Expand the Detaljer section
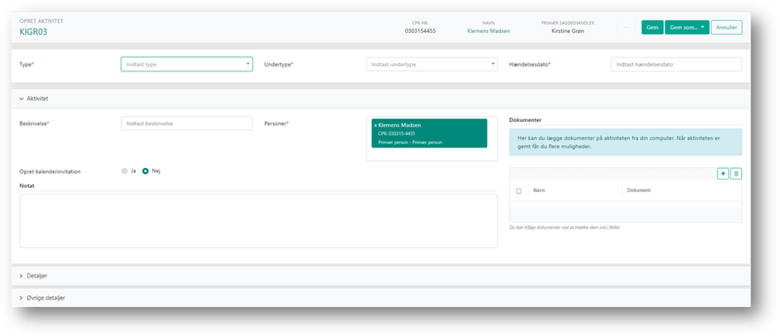Viewport: 780px width, 336px height. coord(21,275)
